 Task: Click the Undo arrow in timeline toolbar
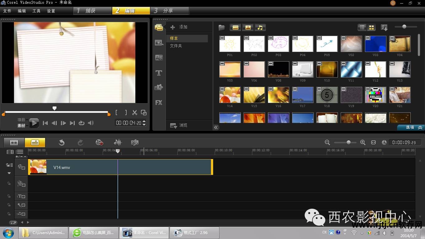[62, 143]
